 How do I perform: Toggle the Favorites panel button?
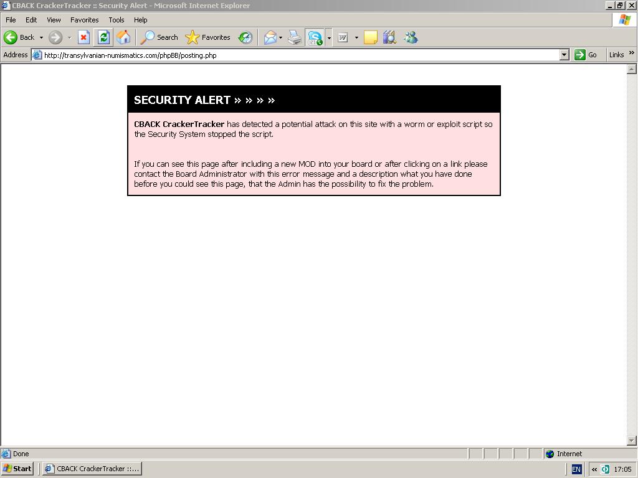[208, 37]
